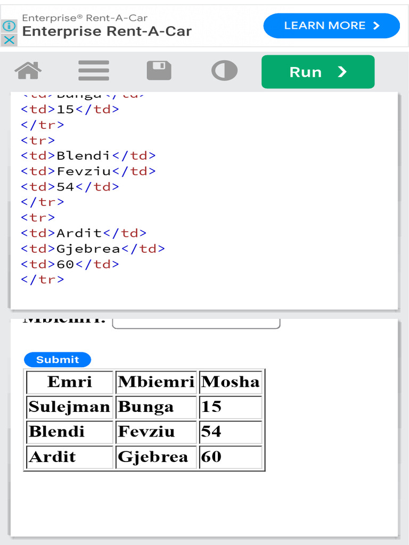Place cursor on the Ardit code line
409x545 pixels.
84,233
